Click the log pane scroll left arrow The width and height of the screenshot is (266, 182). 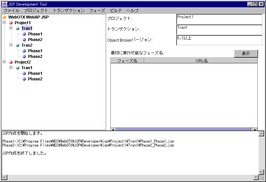point(5,177)
